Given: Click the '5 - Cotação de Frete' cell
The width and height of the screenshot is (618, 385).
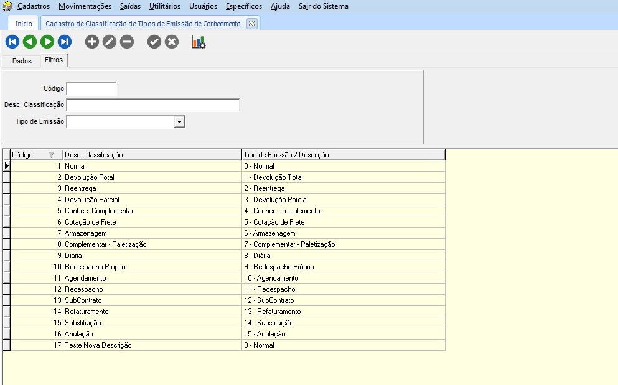Looking at the screenshot, I should (344, 222).
